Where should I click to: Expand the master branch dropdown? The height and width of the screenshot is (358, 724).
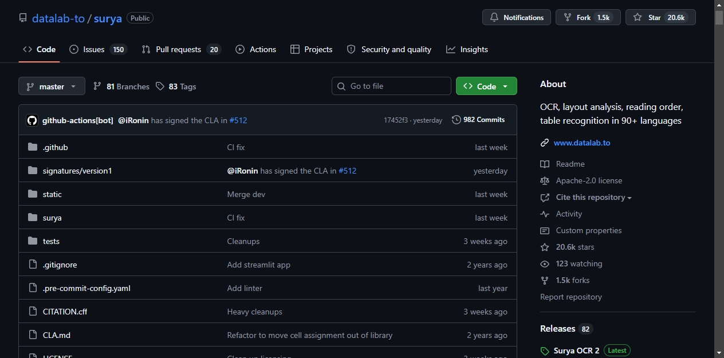click(x=52, y=86)
